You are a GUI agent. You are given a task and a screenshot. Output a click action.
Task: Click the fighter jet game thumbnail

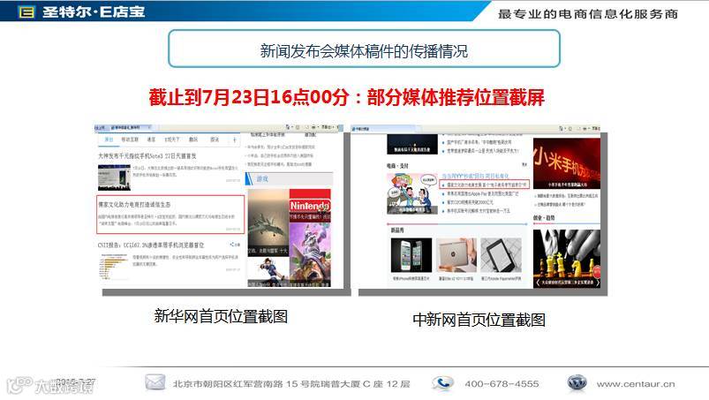tap(268, 223)
